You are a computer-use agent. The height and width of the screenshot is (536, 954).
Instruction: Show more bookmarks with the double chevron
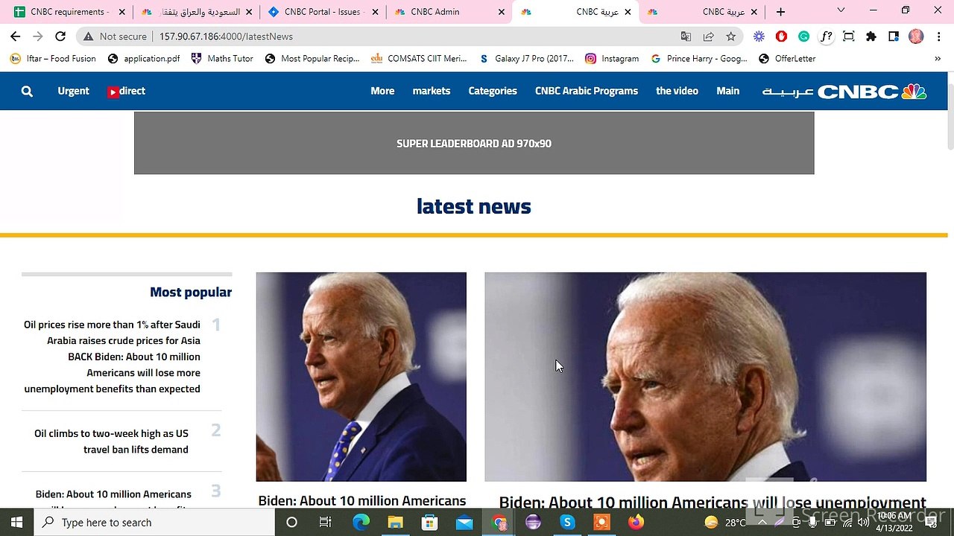pos(938,59)
